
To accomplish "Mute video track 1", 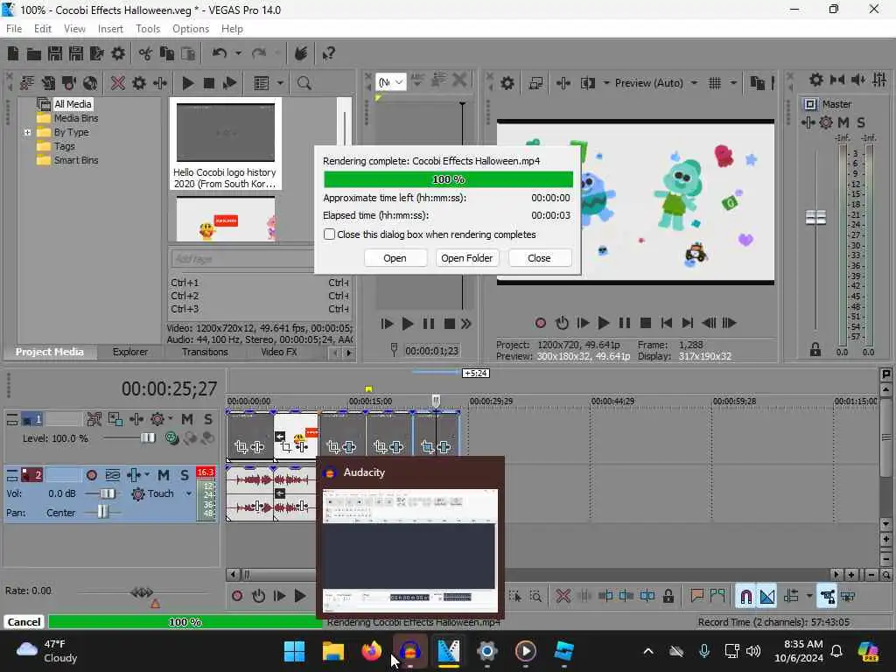I will pyautogui.click(x=187, y=419).
